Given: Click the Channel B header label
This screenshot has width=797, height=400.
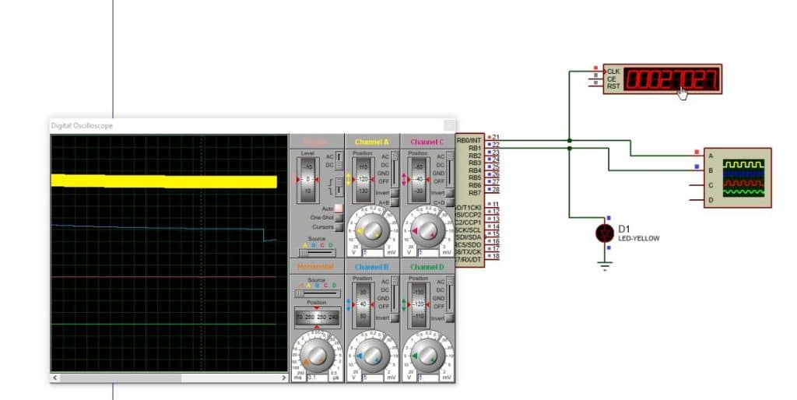Looking at the screenshot, I should (x=372, y=267).
